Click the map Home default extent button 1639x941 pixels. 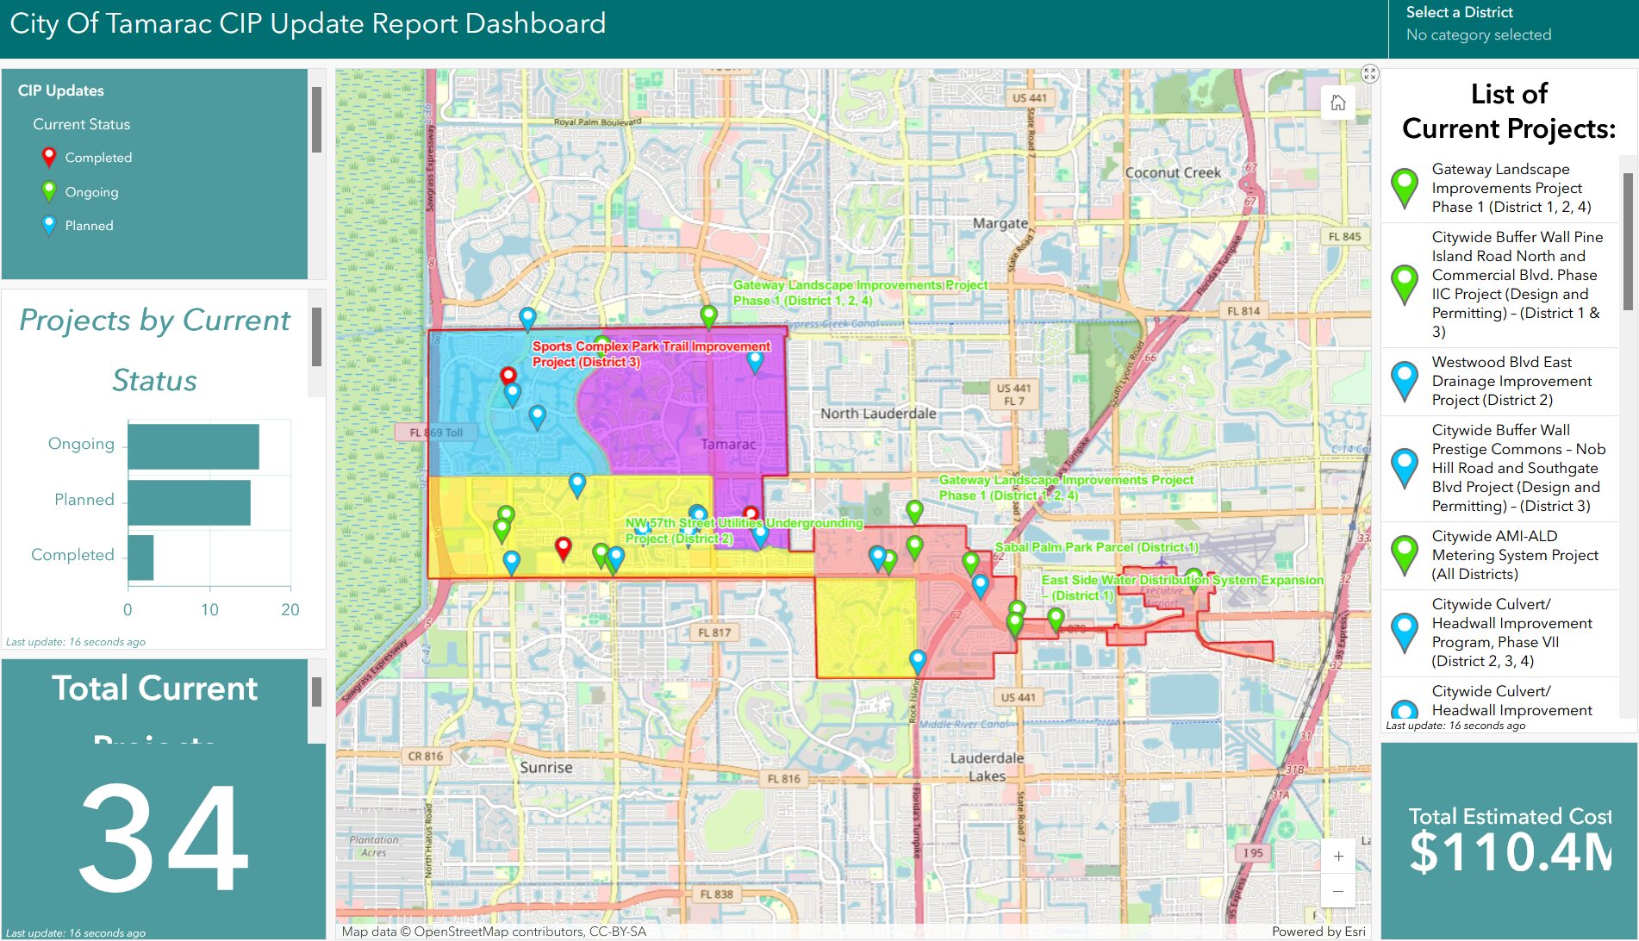tap(1337, 103)
